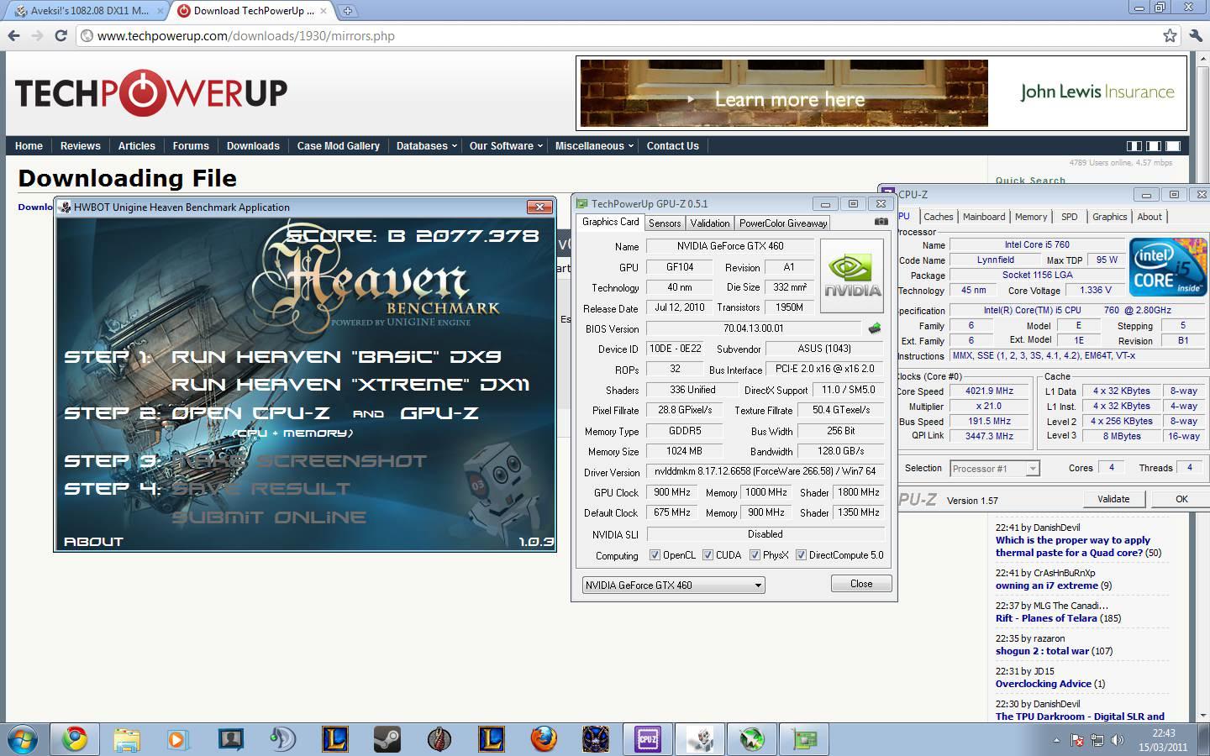Screen dimensions: 1210x756
Task: Click Run Heaven "Basic" DX9
Action: point(336,357)
